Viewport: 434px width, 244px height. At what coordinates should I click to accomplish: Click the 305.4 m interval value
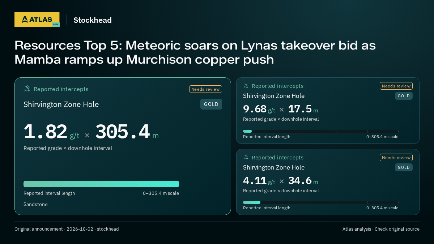[127, 132]
